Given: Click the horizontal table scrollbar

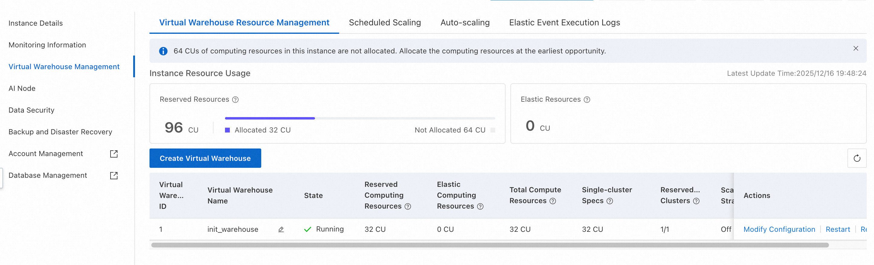Looking at the screenshot, I should (490, 245).
